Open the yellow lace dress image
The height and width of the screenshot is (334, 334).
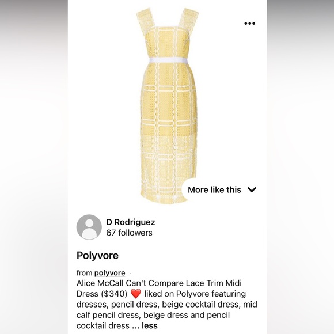[168, 106]
